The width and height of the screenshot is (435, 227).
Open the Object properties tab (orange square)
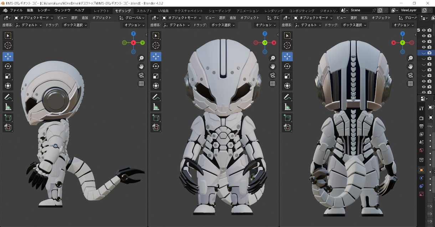point(421,170)
